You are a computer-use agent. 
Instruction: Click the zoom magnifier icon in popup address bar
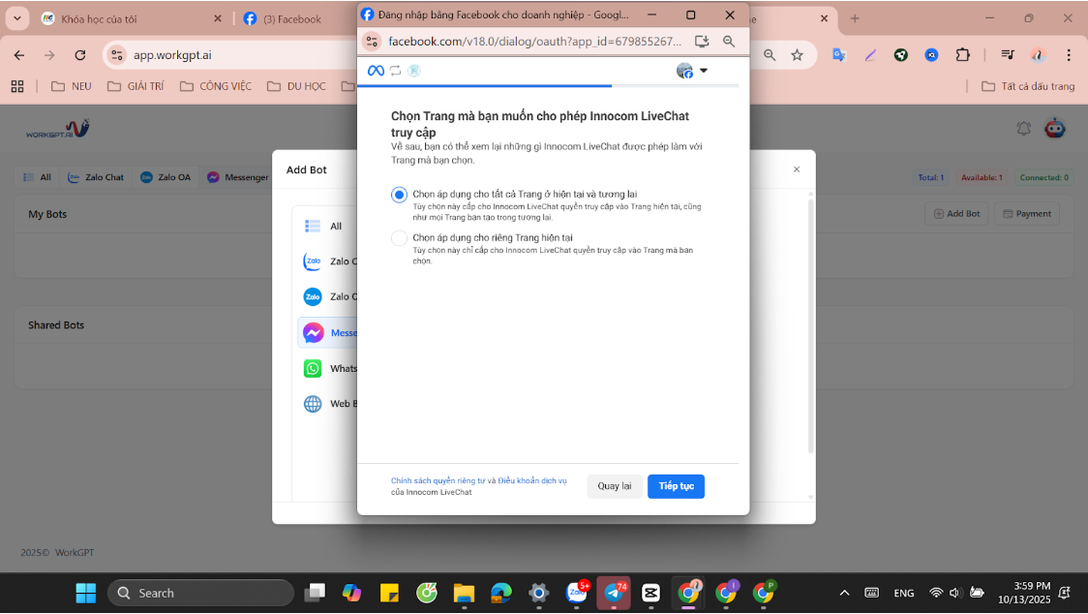[729, 42]
